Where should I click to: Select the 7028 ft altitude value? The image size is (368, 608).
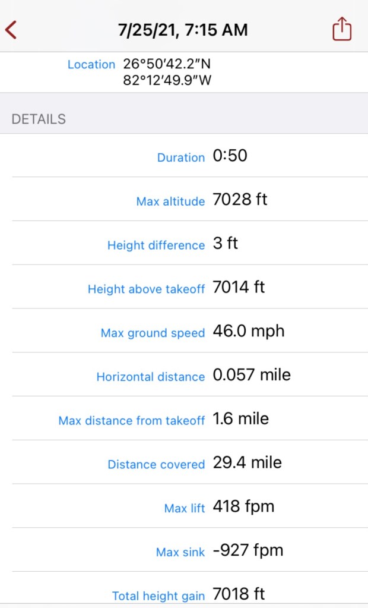point(240,200)
